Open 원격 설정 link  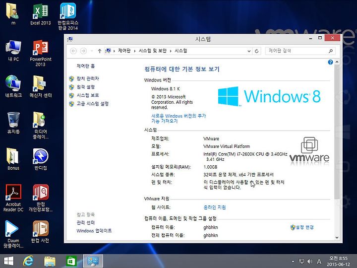tap(85, 87)
